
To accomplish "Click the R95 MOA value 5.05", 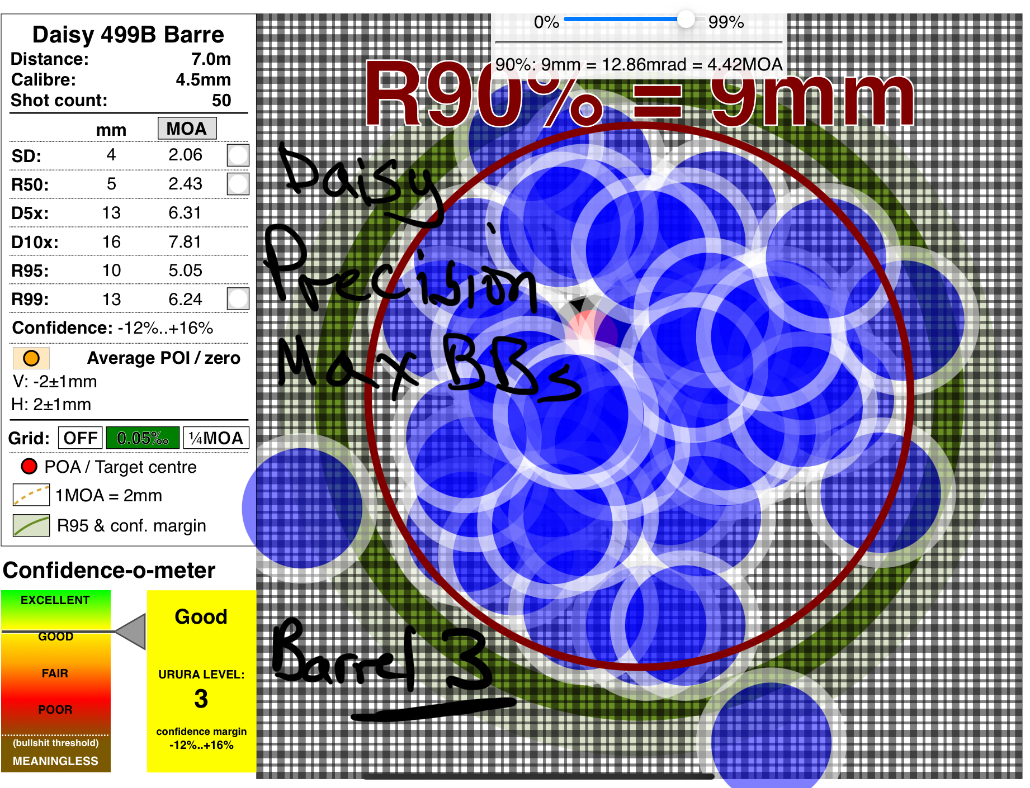I will coord(185,270).
